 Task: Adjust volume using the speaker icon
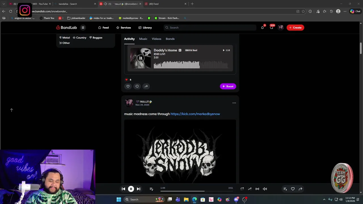click(265, 189)
